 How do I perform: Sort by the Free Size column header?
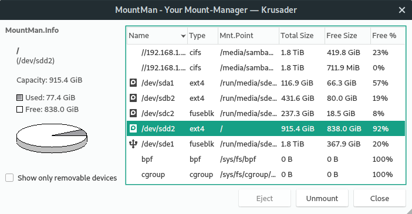click(x=347, y=35)
